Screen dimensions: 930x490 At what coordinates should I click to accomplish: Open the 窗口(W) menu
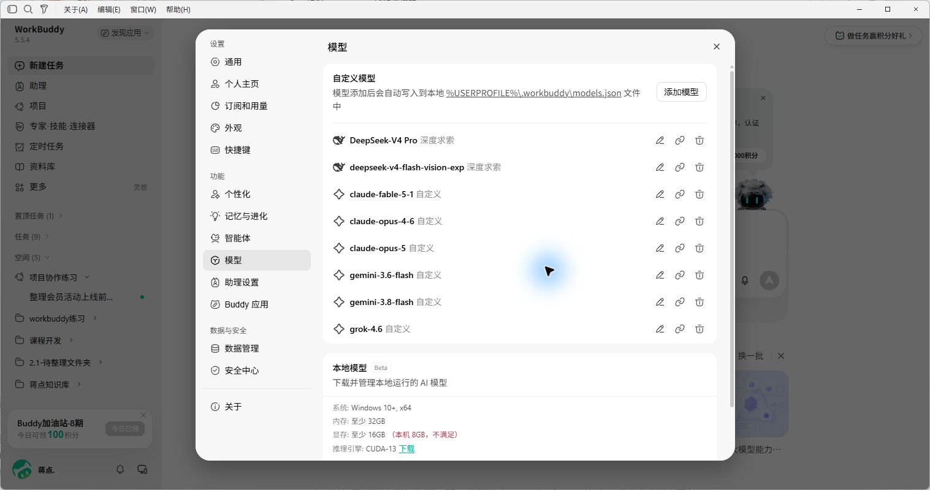click(143, 9)
